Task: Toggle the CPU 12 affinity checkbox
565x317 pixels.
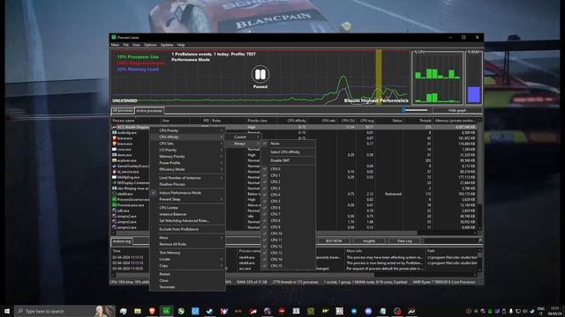Action: tap(265, 247)
